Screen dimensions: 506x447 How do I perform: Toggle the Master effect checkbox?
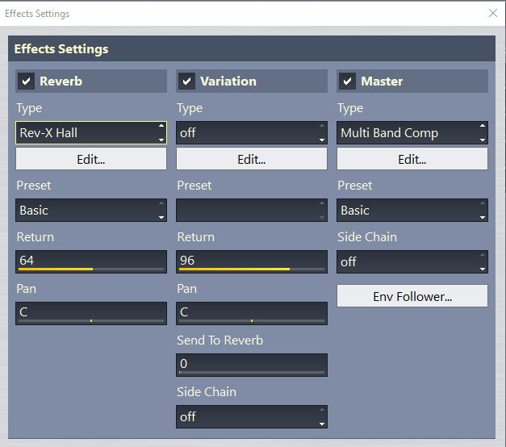tap(347, 81)
